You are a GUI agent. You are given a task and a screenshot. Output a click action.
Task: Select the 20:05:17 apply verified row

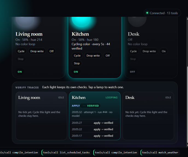[x=95, y=136]
